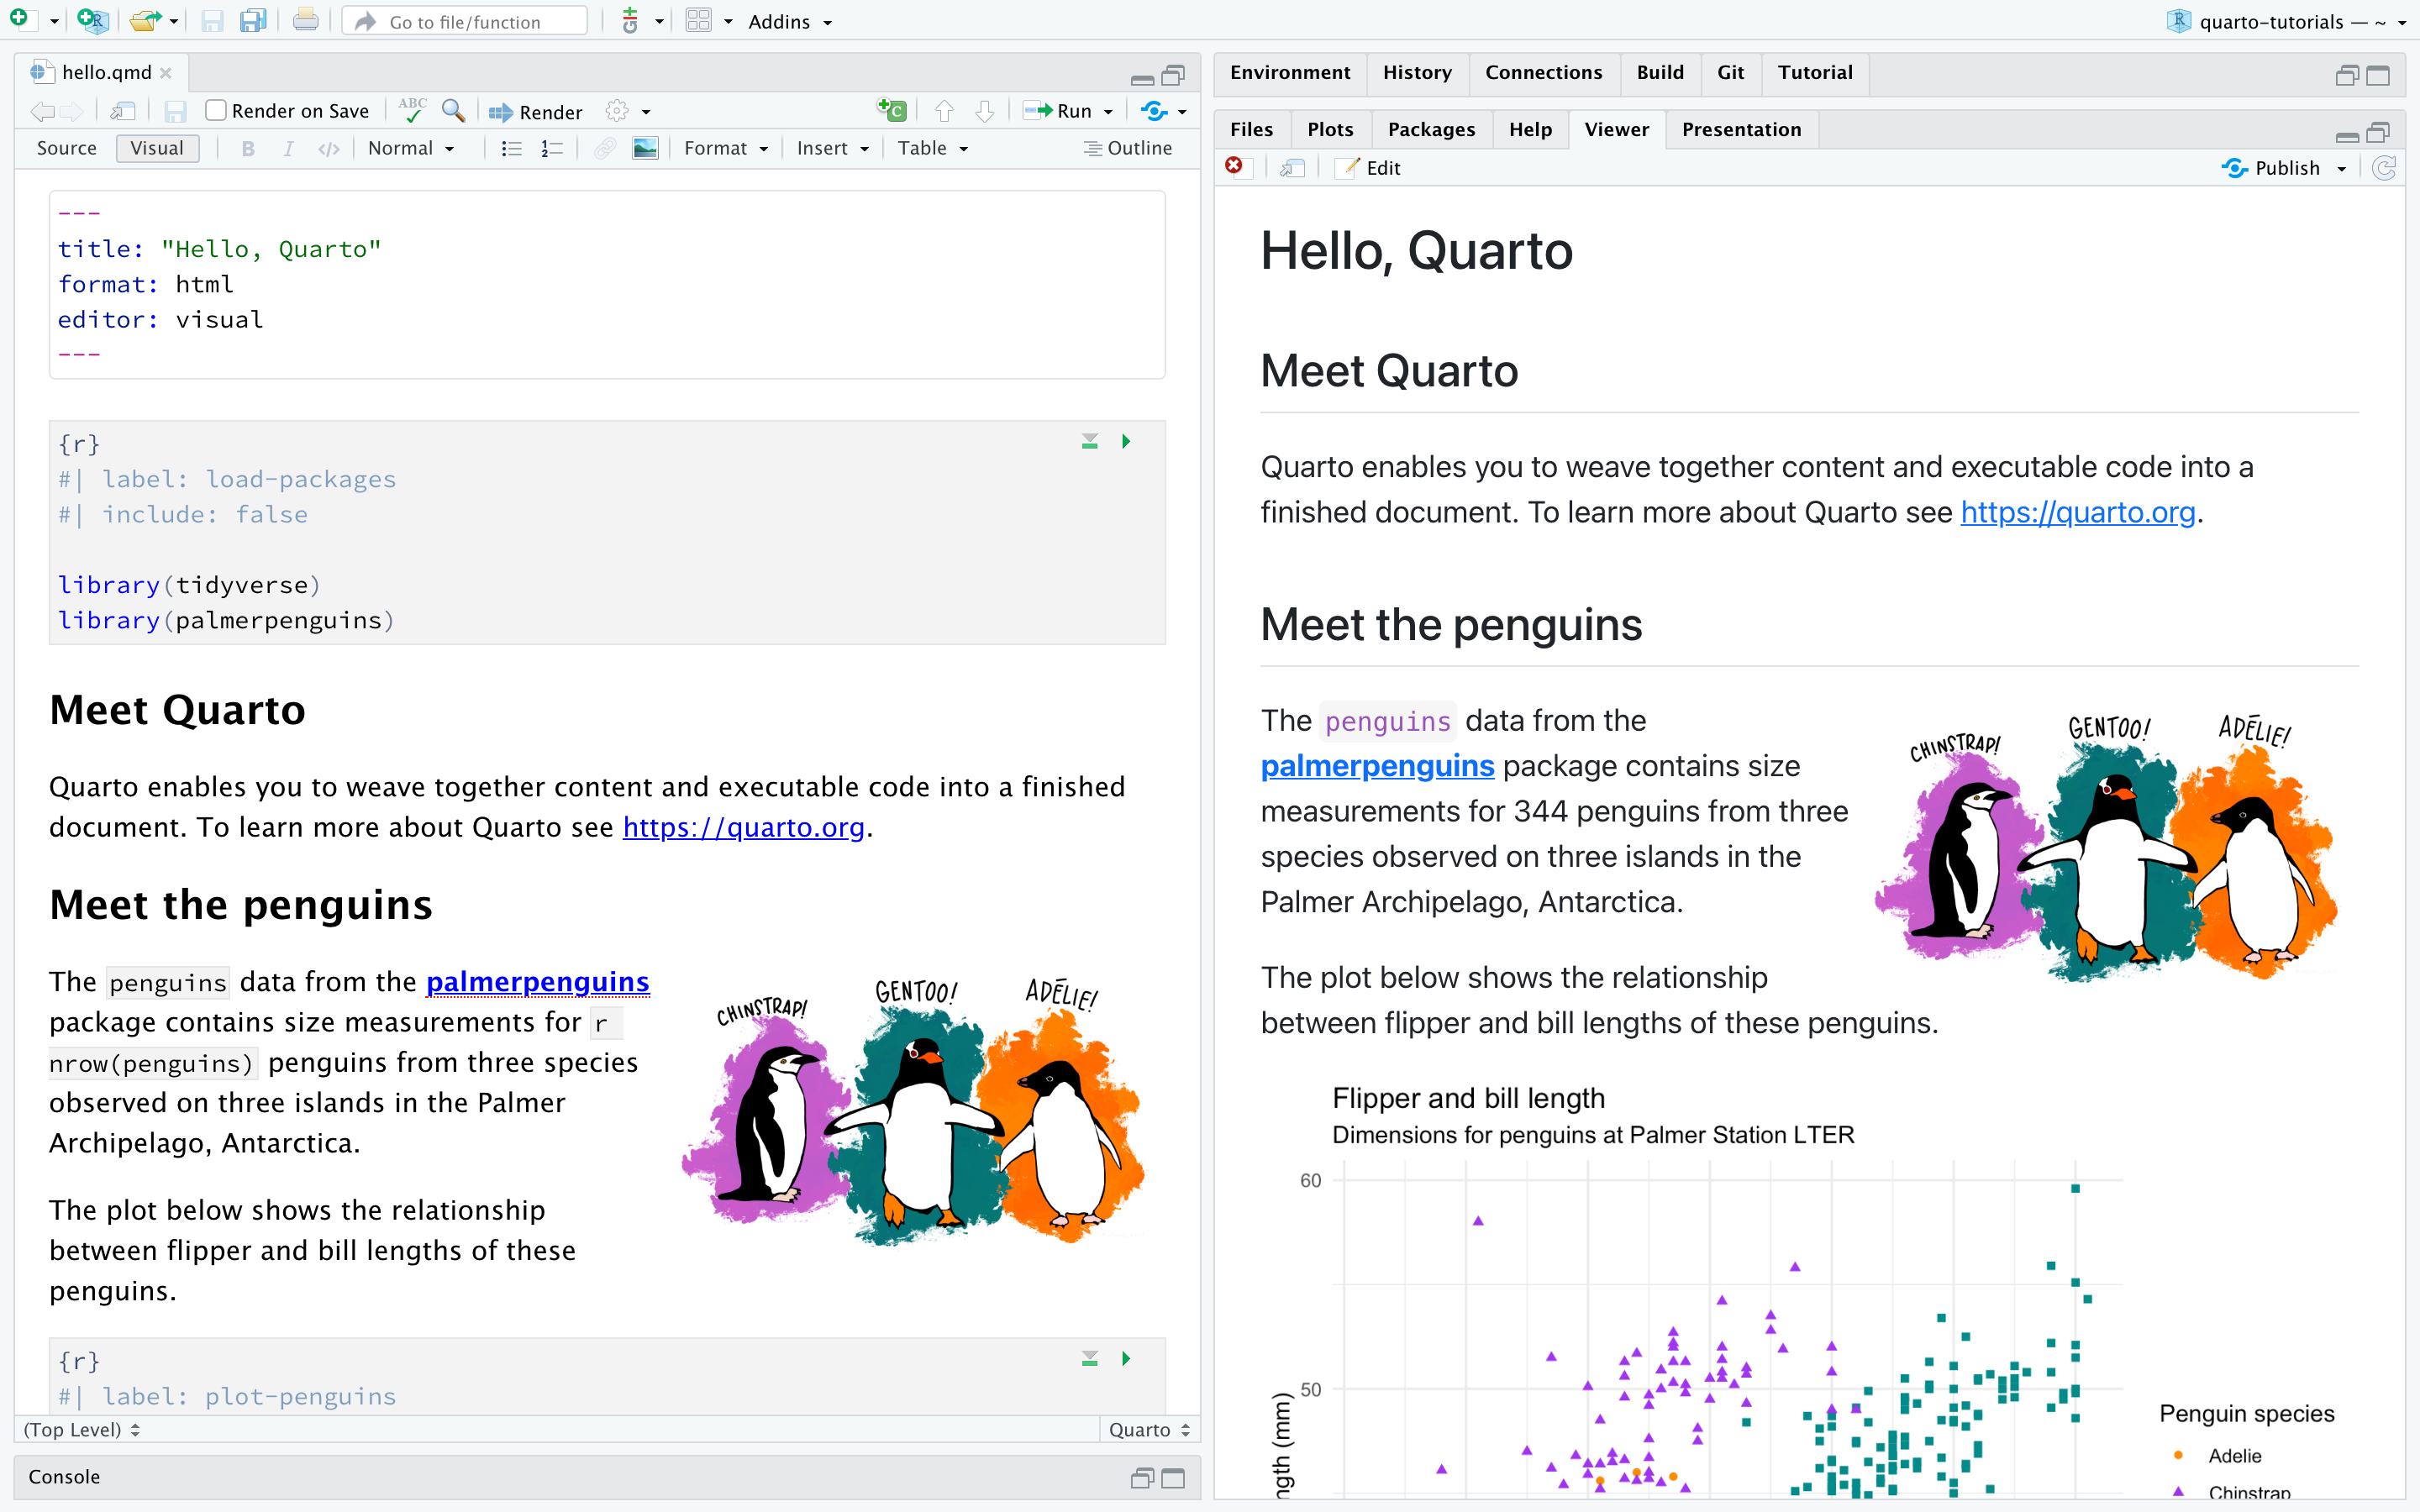Open the Table menu

(930, 148)
